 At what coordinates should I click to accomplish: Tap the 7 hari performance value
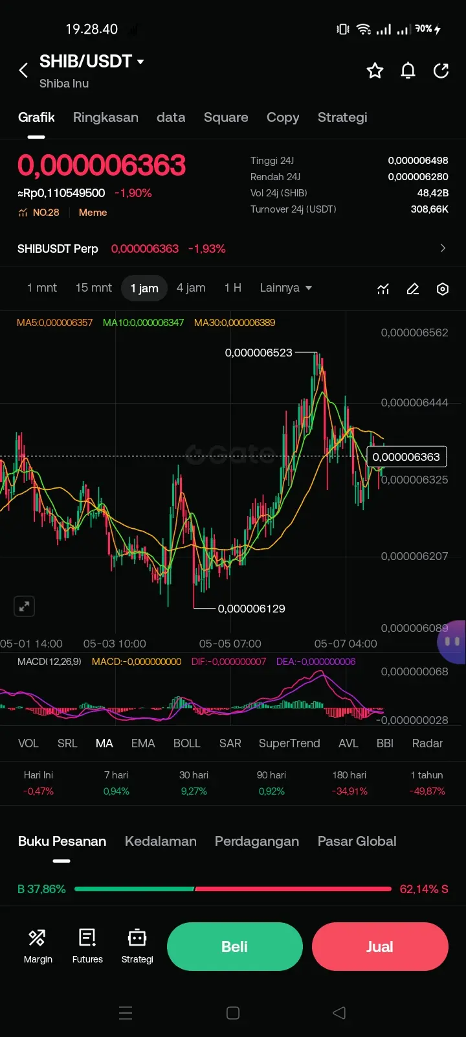pos(116,791)
